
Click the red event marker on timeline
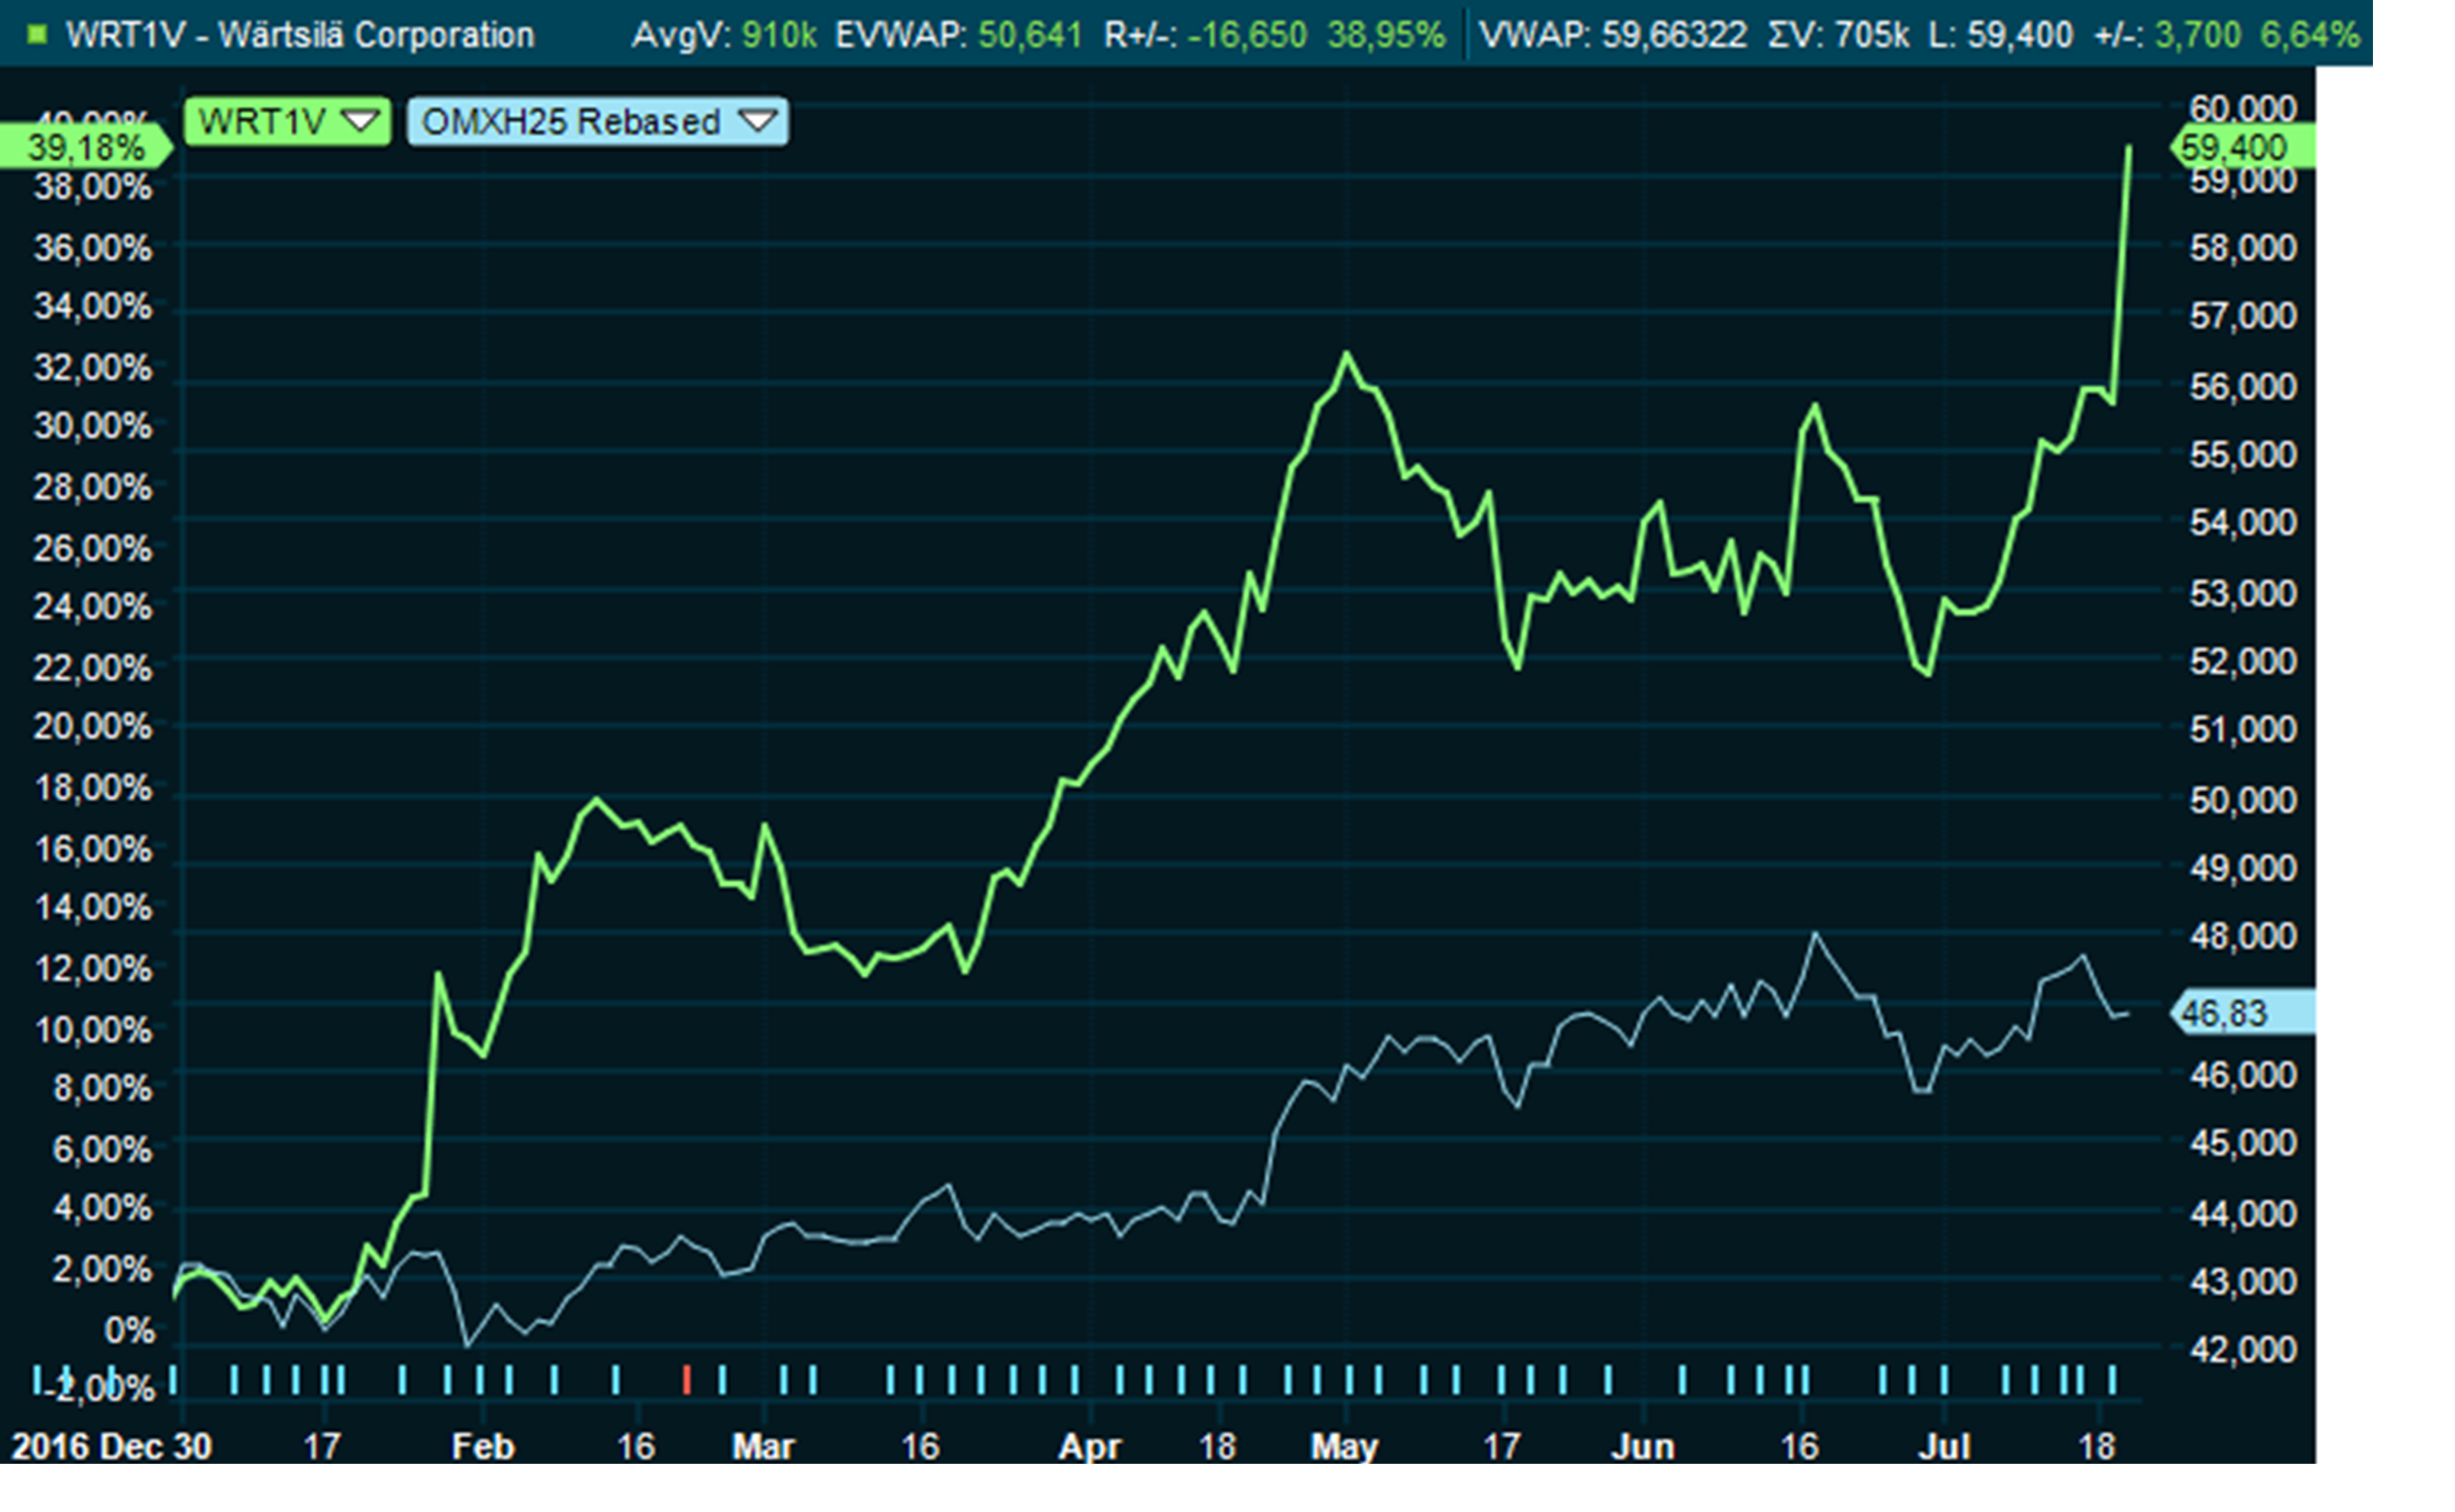tap(686, 1380)
